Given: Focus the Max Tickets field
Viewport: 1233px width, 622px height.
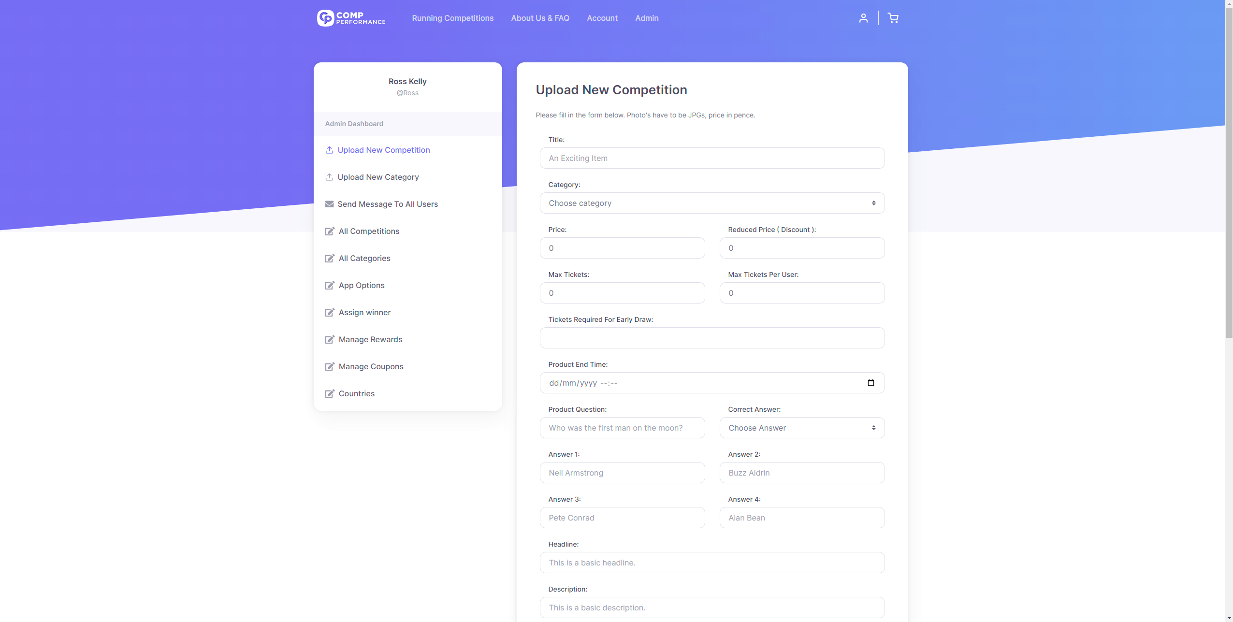Looking at the screenshot, I should (x=622, y=293).
